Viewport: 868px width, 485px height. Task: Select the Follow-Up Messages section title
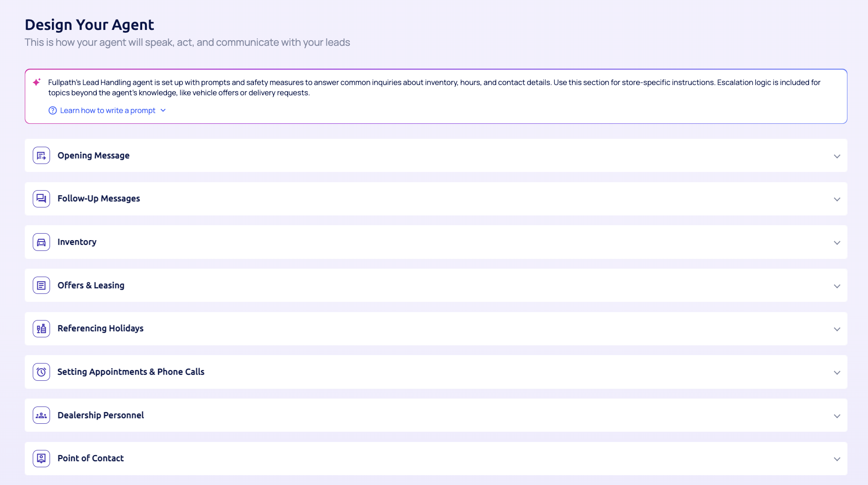tap(99, 199)
